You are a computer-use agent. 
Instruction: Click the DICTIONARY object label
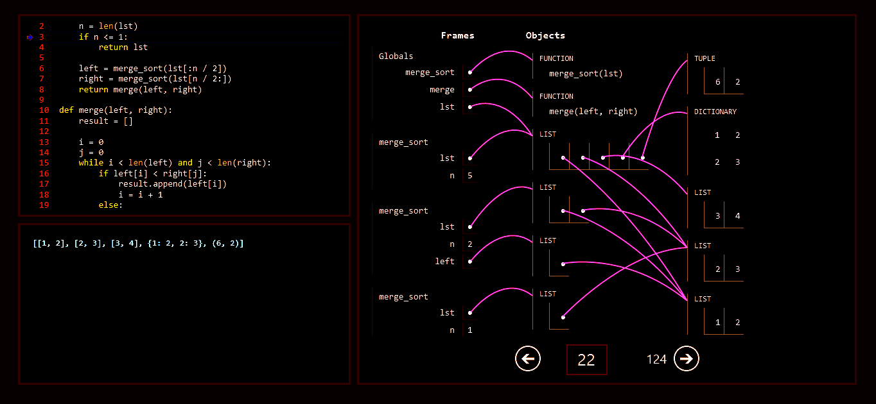click(715, 112)
